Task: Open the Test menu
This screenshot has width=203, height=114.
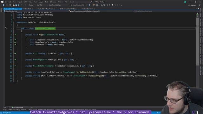Action: (36, 2)
